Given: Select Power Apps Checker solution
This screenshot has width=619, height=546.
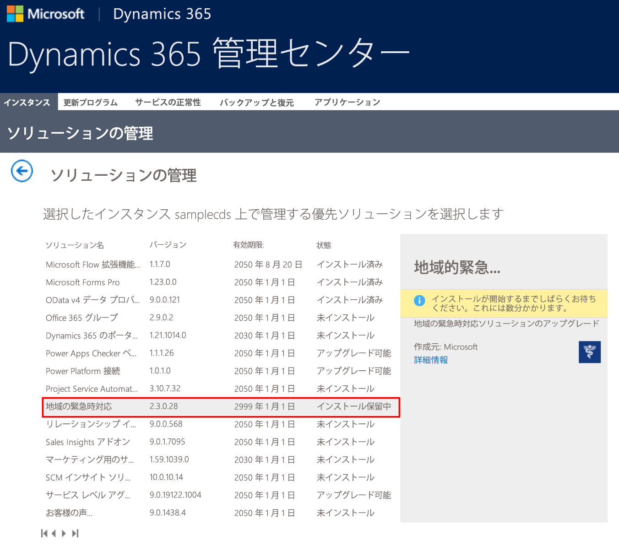Looking at the screenshot, I should point(221,353).
